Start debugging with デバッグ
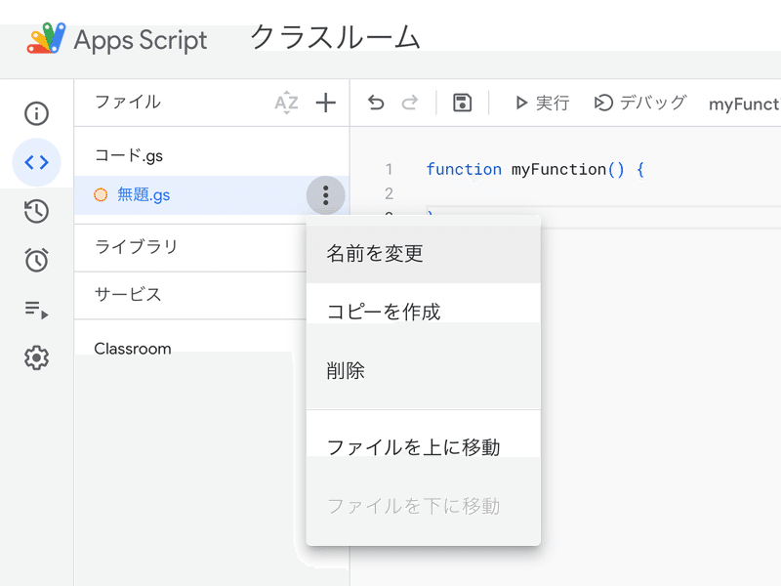This screenshot has height=586, width=781. (639, 101)
